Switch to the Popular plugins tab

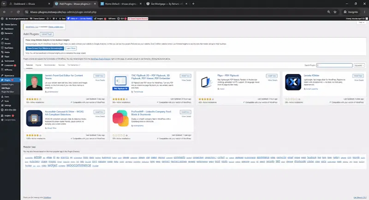pos(38,65)
